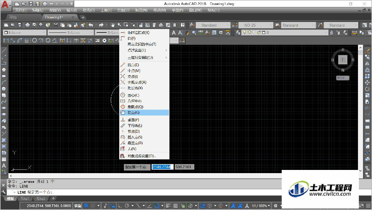The image size is (372, 210).
Task: Toggle lineweight display in status bar
Action: point(168,206)
